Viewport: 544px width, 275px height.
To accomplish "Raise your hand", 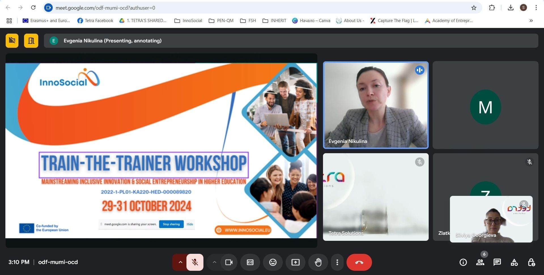I will pyautogui.click(x=318, y=262).
